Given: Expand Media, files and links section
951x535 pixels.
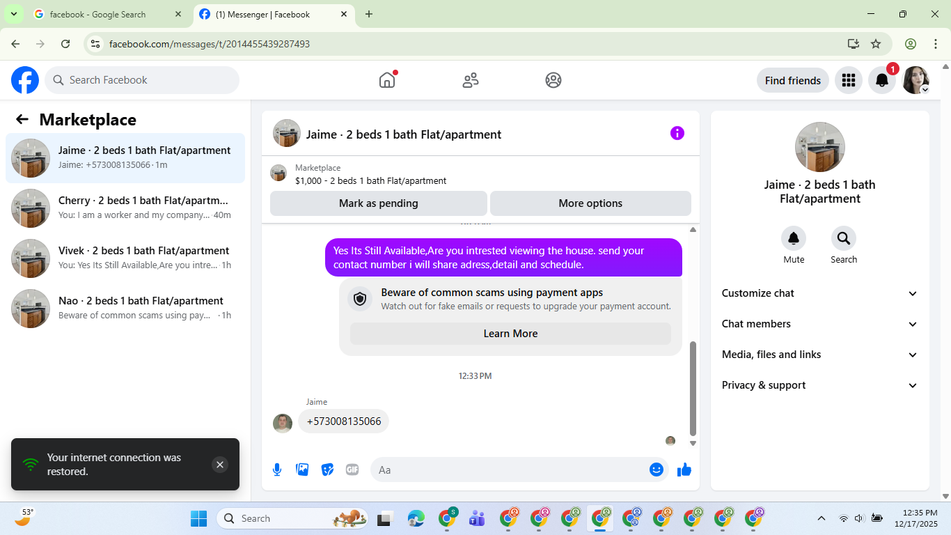Looking at the screenshot, I should coord(820,355).
